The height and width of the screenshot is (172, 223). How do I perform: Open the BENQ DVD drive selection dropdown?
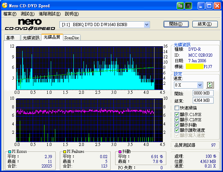coord(146,25)
